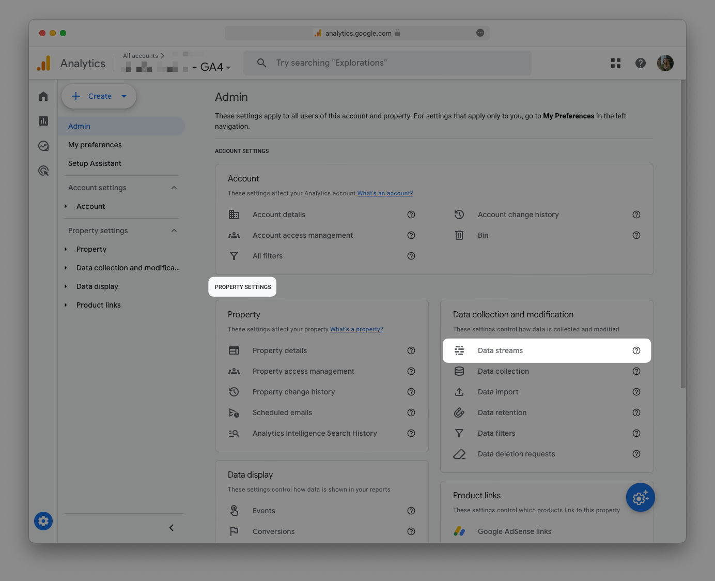Image resolution: width=715 pixels, height=581 pixels.
Task: Click the Google Analytics logo
Action: [44, 63]
